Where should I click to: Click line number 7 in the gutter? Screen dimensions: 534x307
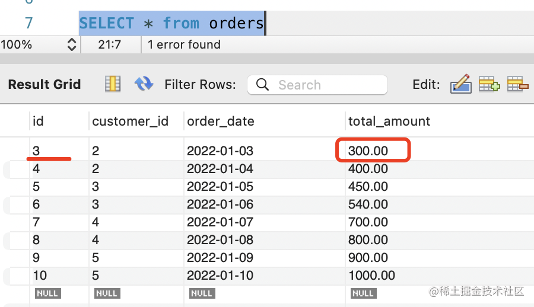[x=28, y=24]
